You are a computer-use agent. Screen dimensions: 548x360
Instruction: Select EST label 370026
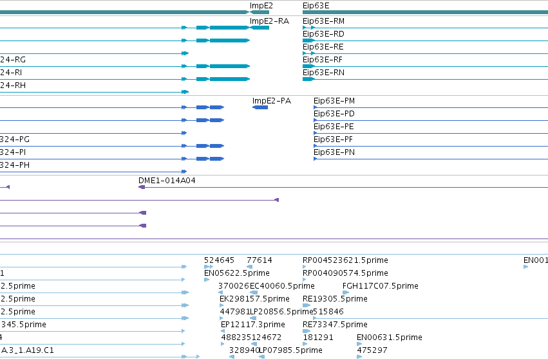pyautogui.click(x=234, y=287)
